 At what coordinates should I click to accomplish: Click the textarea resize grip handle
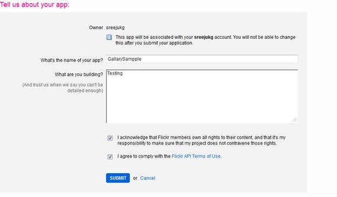click(294, 120)
